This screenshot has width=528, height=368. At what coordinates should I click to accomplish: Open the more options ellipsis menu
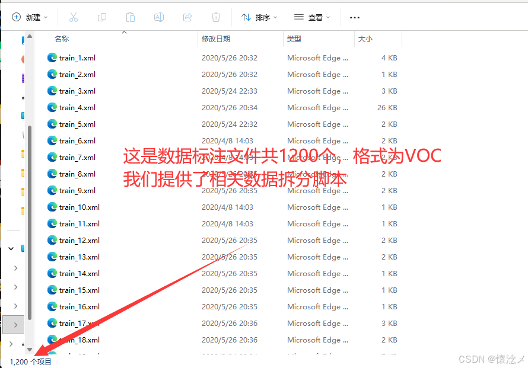355,18
